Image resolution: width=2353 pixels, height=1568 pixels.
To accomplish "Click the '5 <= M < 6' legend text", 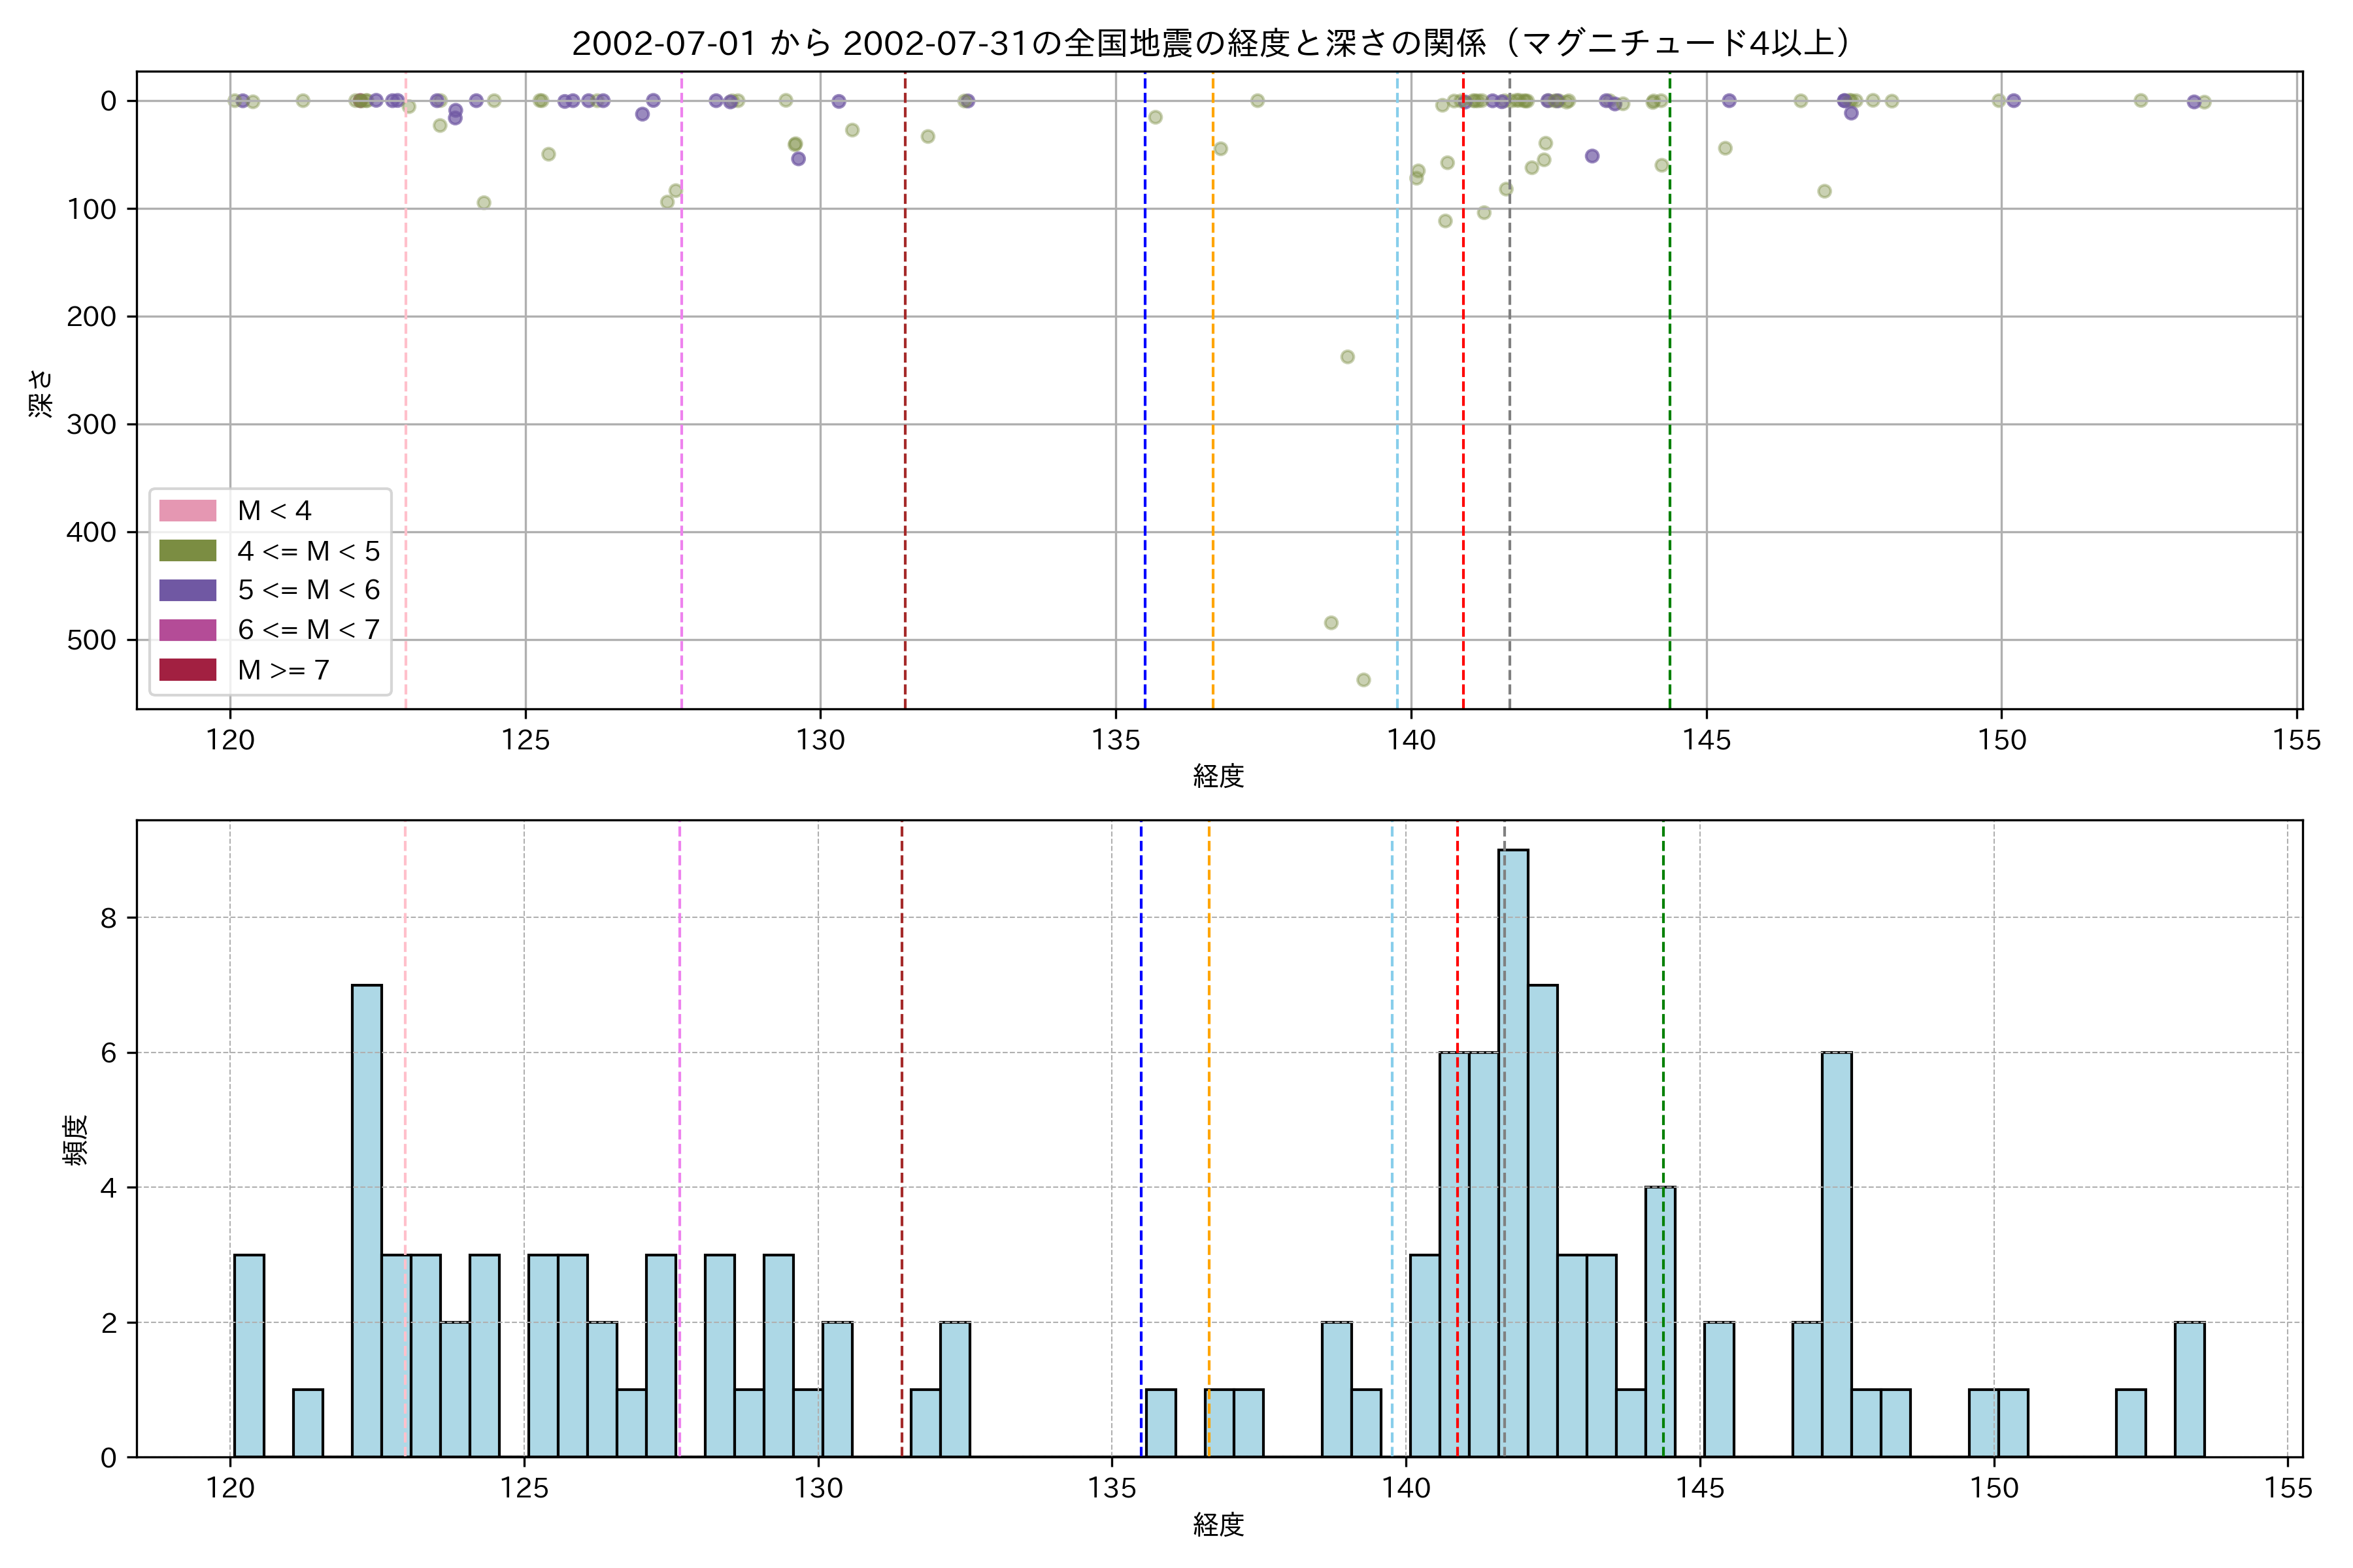I will point(308,590).
